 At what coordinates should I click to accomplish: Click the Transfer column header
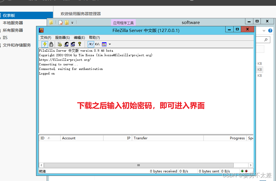pos(168,138)
